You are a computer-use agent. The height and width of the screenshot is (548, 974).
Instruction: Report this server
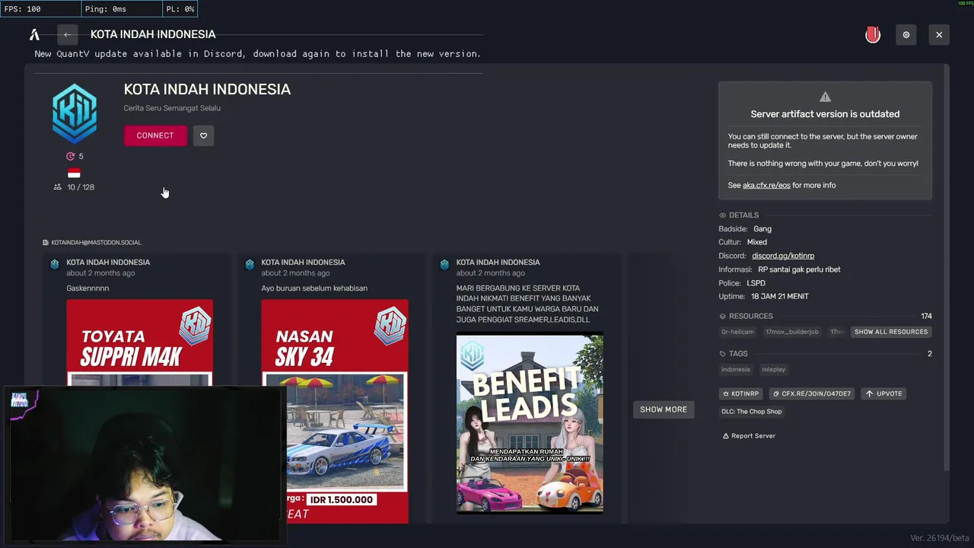coord(749,436)
